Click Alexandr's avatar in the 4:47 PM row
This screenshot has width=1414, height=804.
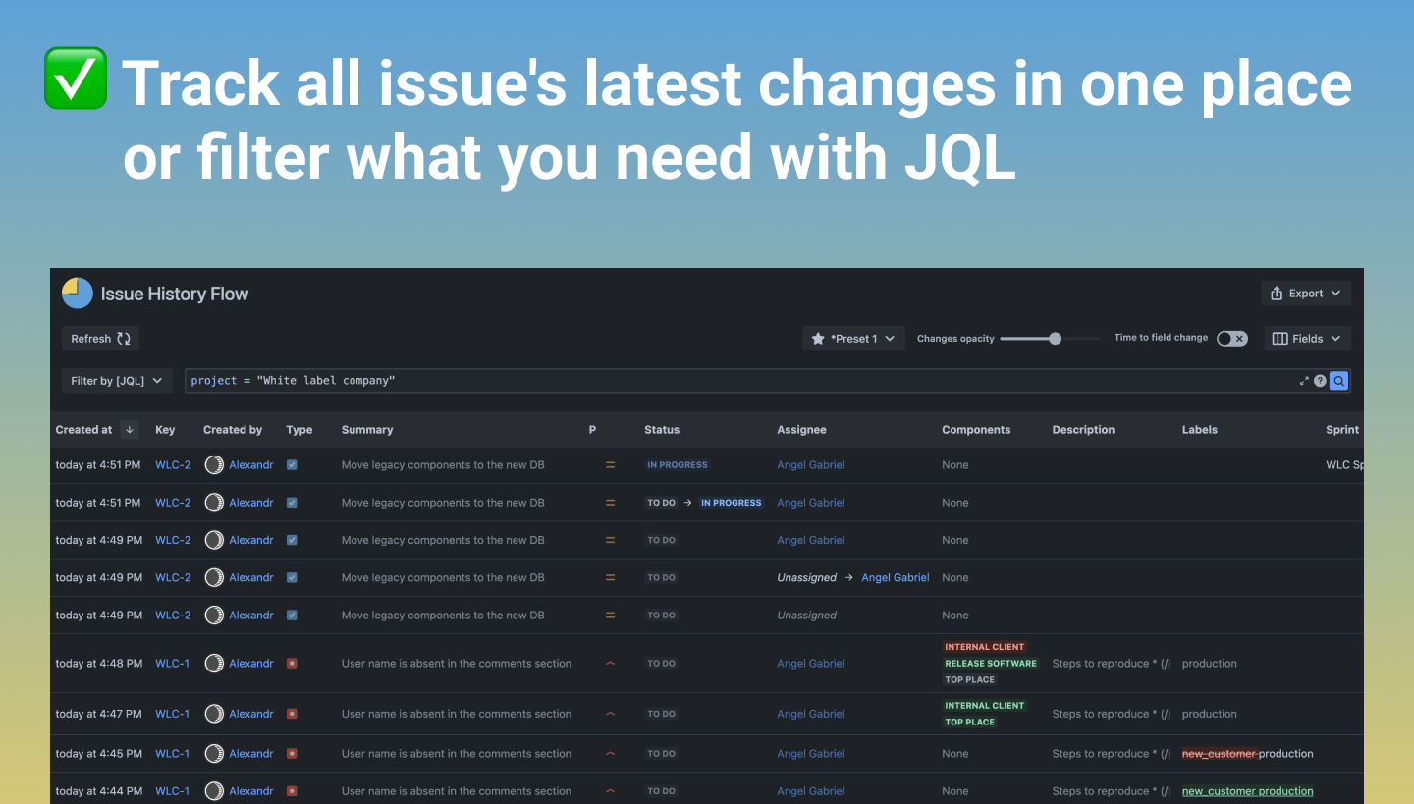(214, 714)
